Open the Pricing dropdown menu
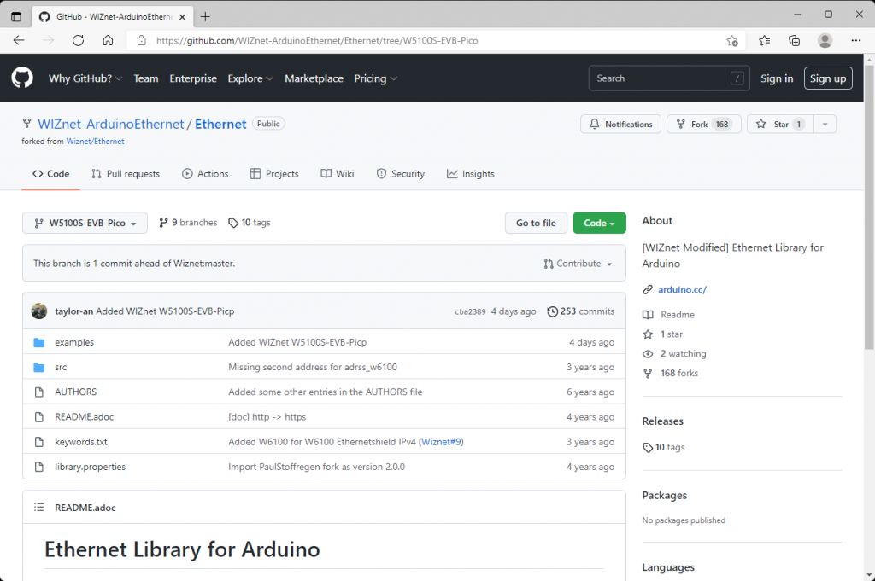875x581 pixels. pos(376,78)
